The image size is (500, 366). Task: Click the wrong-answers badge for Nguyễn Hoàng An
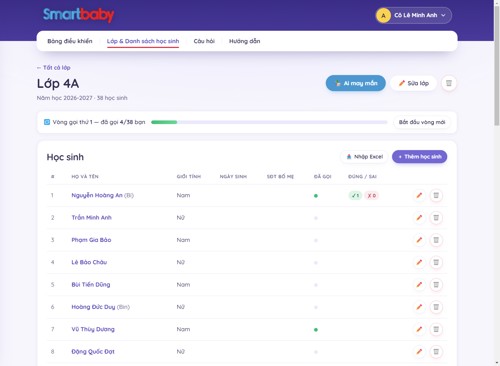(372, 196)
